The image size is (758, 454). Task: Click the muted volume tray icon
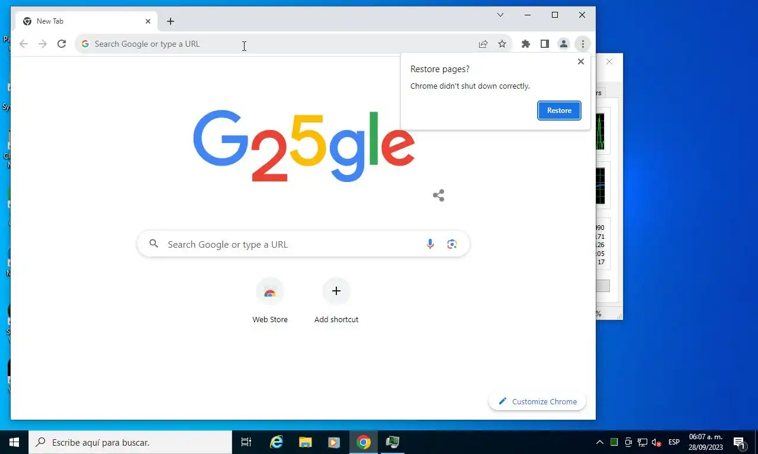(x=657, y=442)
